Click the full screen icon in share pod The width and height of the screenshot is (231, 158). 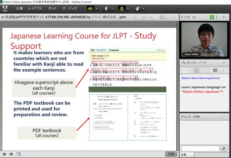pos(162,17)
